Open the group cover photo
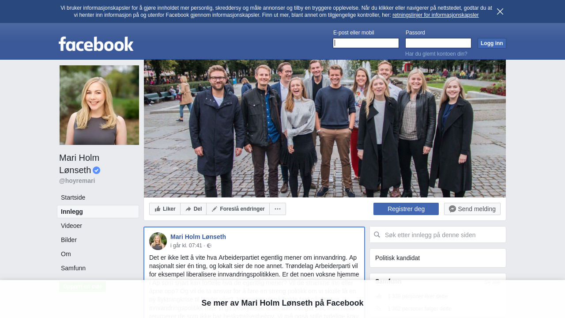This screenshot has width=565, height=318. coord(325,129)
